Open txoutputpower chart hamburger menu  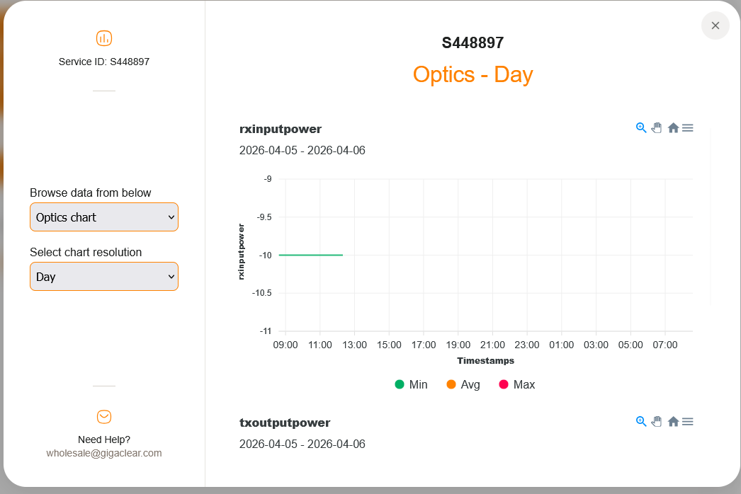(687, 422)
